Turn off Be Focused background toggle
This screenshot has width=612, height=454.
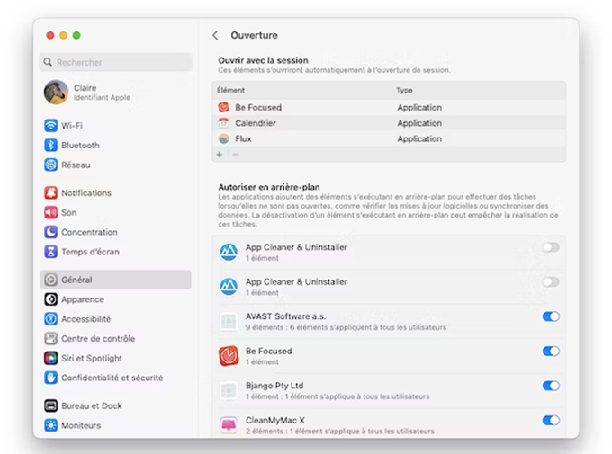point(551,352)
